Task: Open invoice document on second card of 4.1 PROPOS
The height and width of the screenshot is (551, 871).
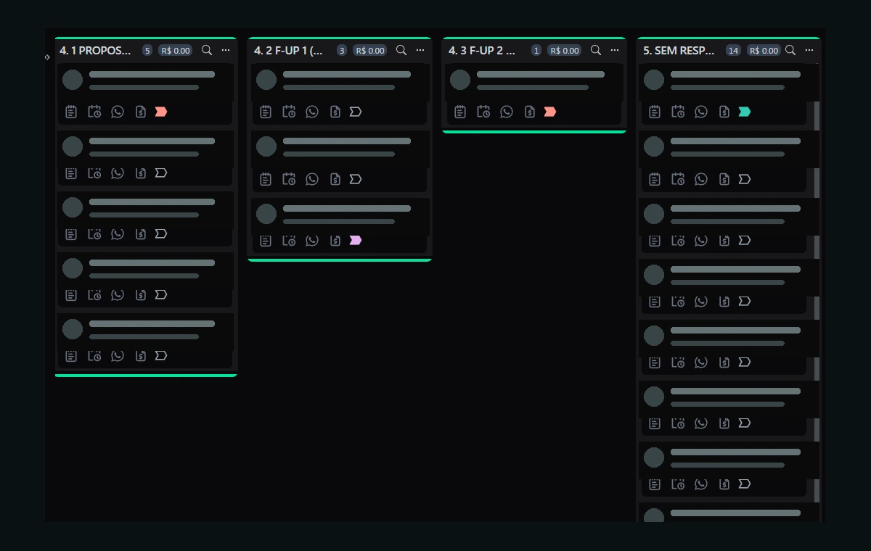Action: point(141,173)
